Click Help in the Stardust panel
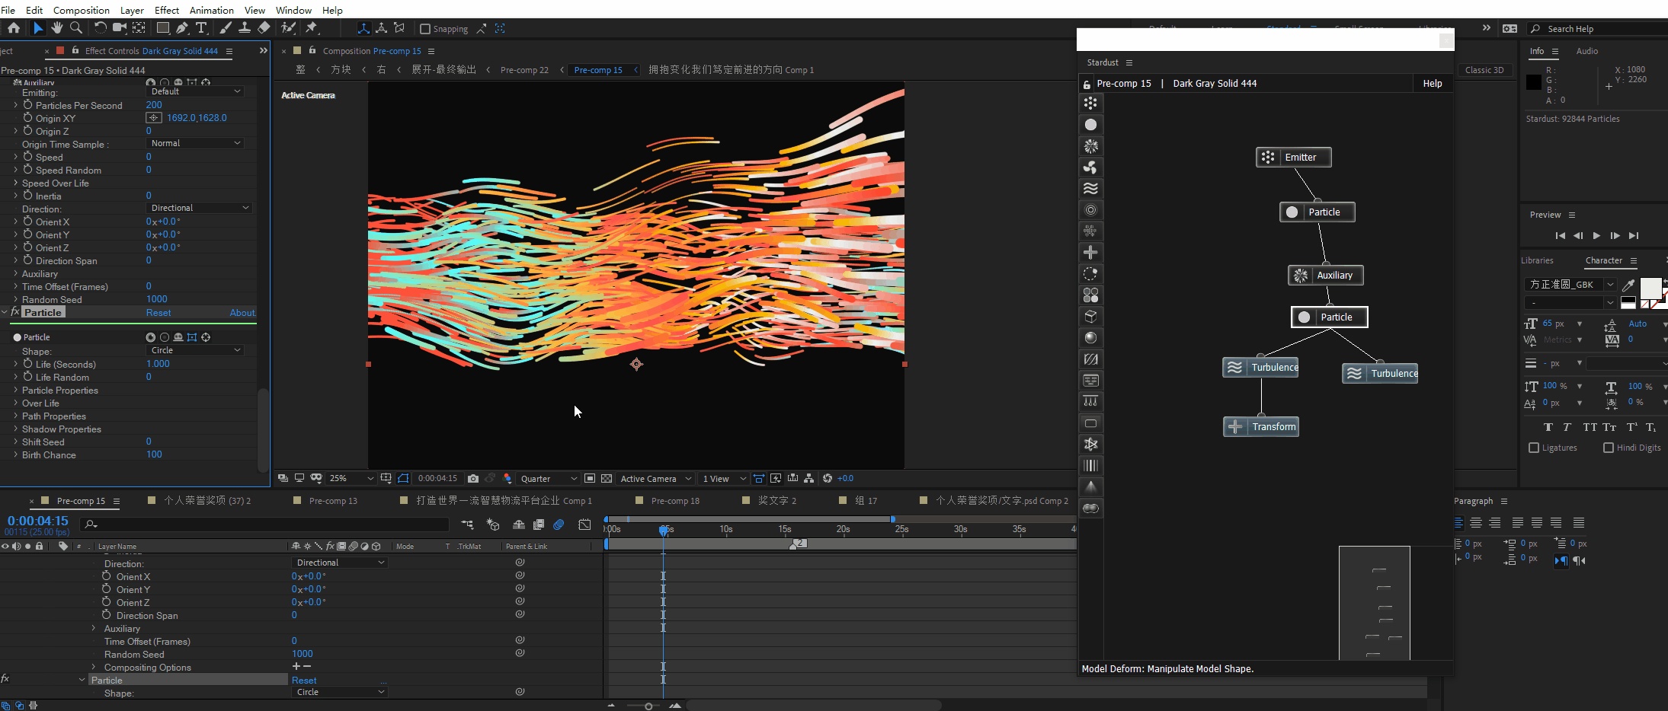Image resolution: width=1668 pixels, height=711 pixels. (1433, 83)
